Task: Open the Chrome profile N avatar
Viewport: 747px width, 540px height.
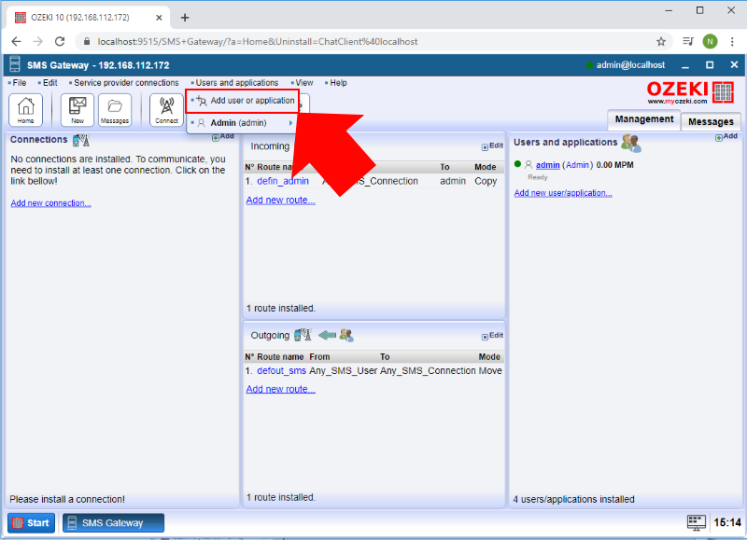Action: pyautogui.click(x=710, y=41)
